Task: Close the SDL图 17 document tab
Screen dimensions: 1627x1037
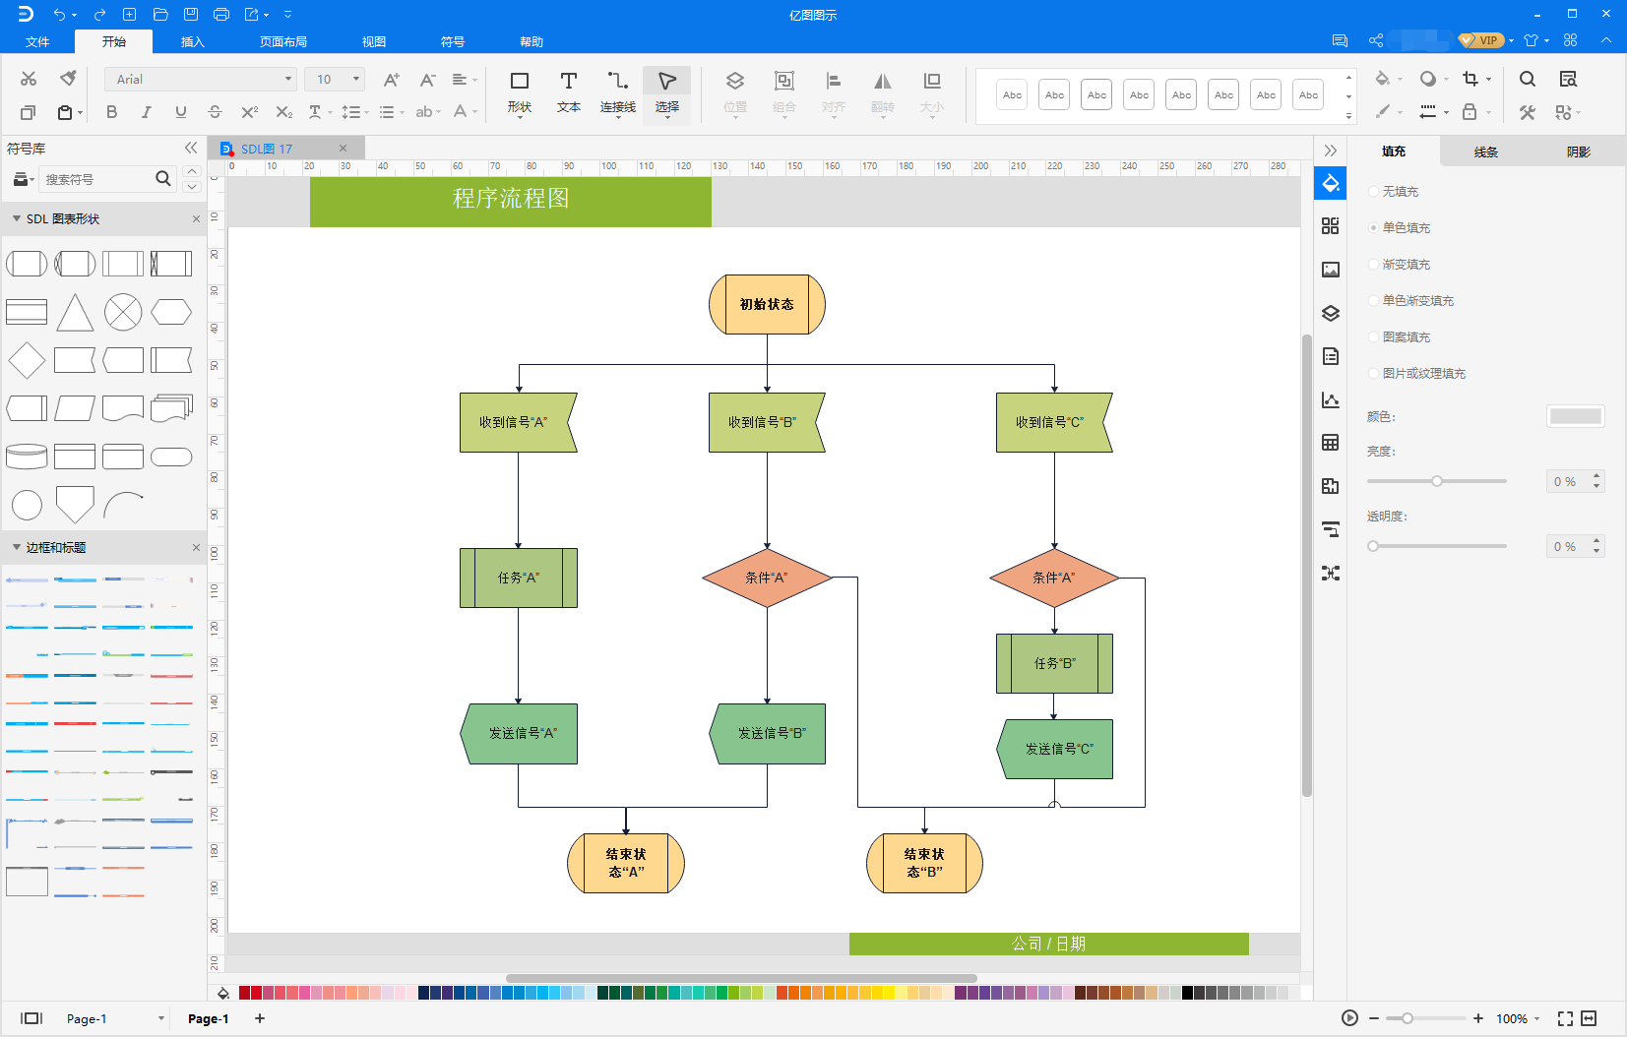Action: pos(343,149)
